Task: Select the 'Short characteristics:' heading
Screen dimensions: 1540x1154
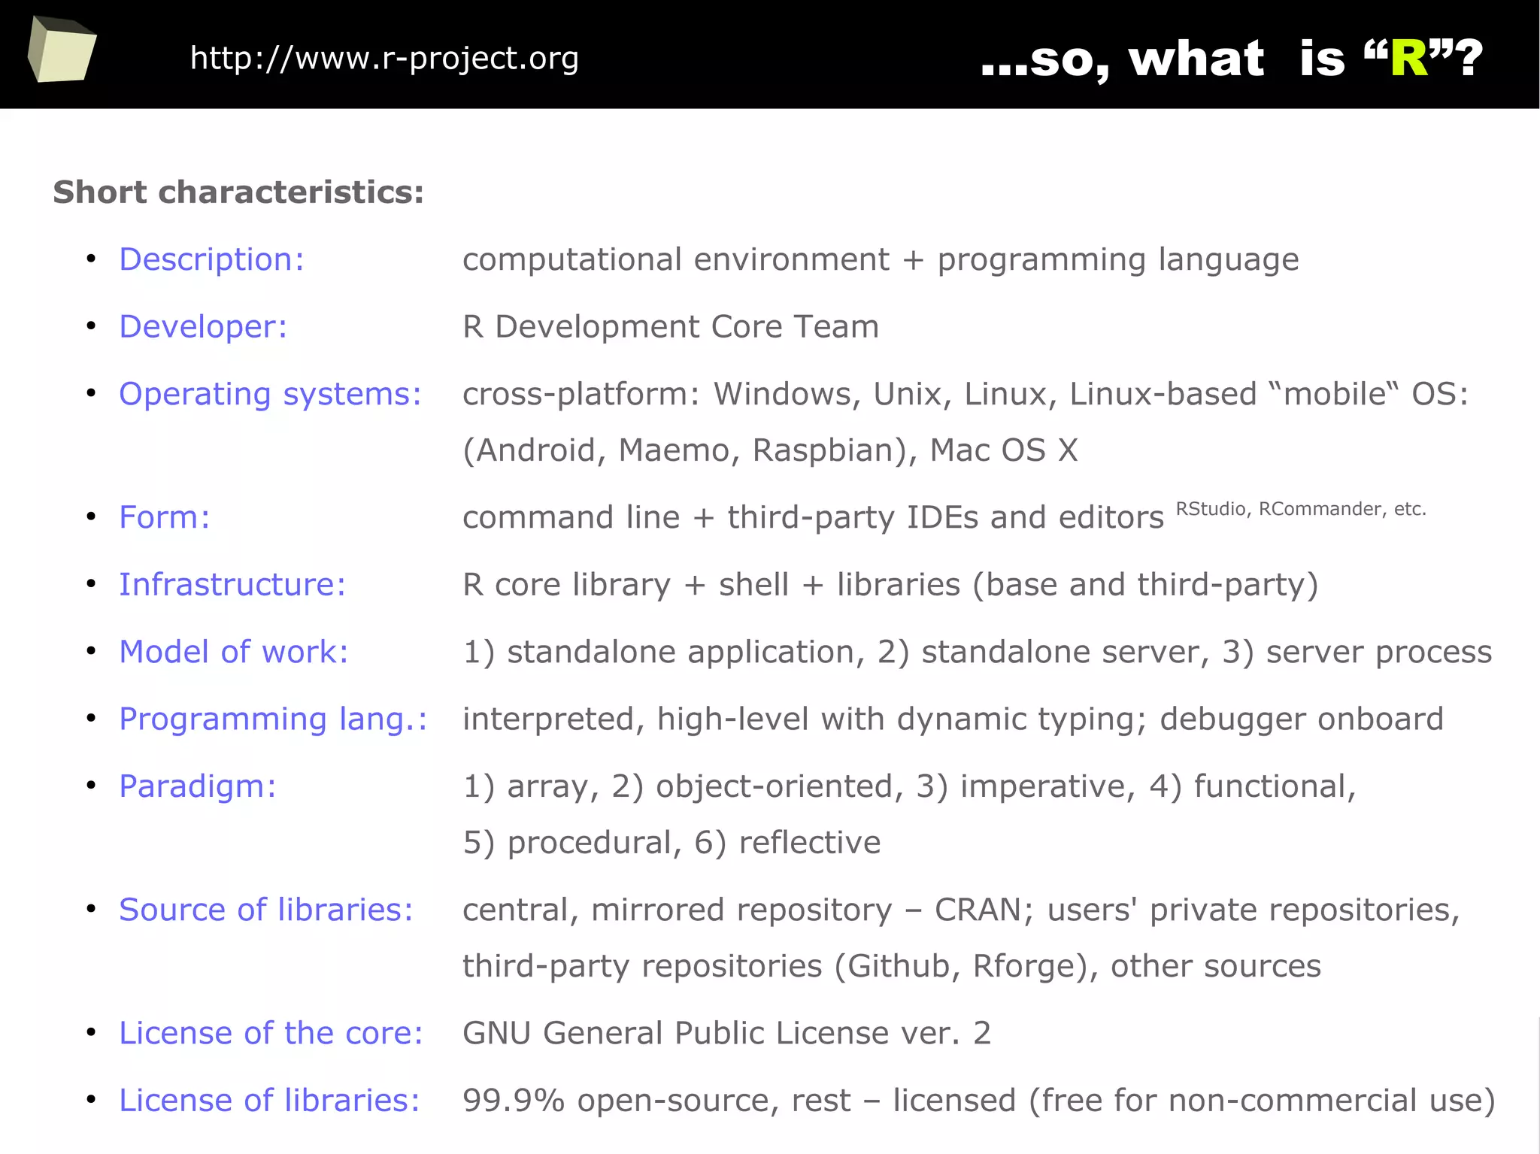Action: (238, 192)
